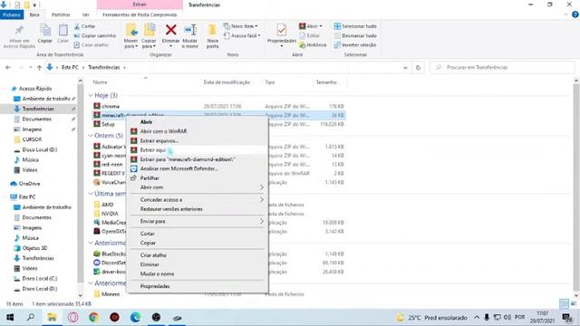Open Acesso fácil dropdown
580x326 pixels.
click(x=242, y=35)
